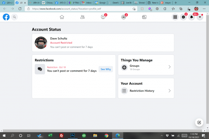This screenshot has height=139, width=209.
Task: Open the Watch video icon
Action: 103,17
